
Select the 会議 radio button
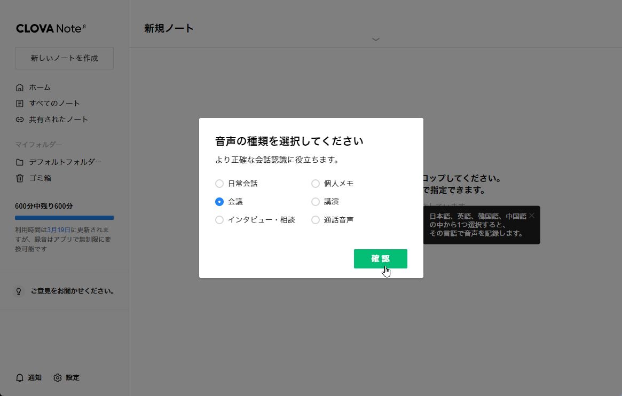(x=219, y=202)
